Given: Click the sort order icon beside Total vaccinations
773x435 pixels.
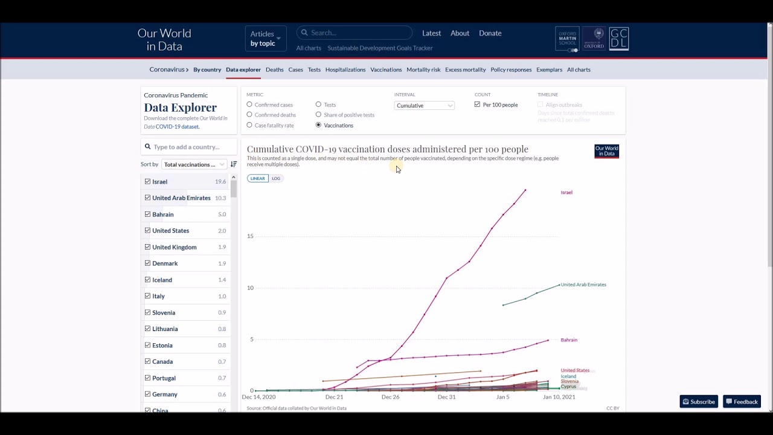Looking at the screenshot, I should [x=234, y=164].
